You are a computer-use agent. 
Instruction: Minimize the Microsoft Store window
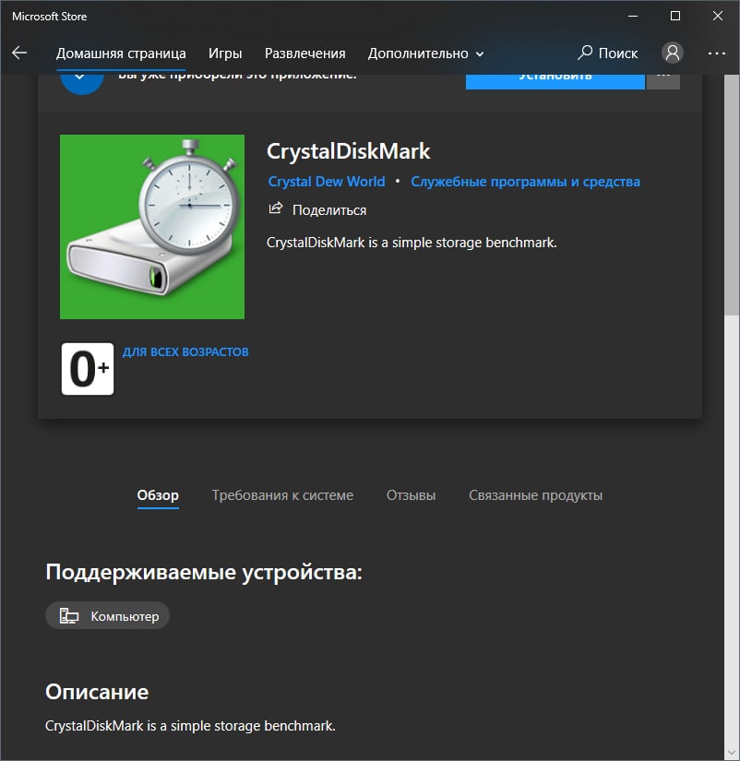[x=633, y=16]
